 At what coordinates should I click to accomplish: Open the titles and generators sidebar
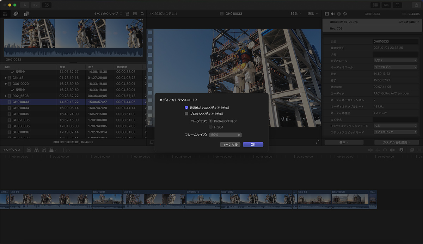pyautogui.click(x=26, y=14)
